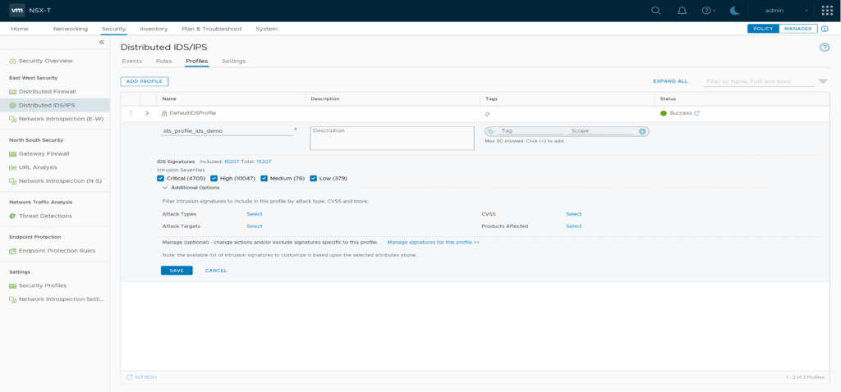Open page help icon near Distributed IDS/IPS
This screenshot has width=841, height=392.
(825, 48)
